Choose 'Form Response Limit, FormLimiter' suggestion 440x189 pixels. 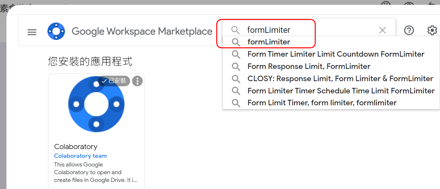pos(309,66)
